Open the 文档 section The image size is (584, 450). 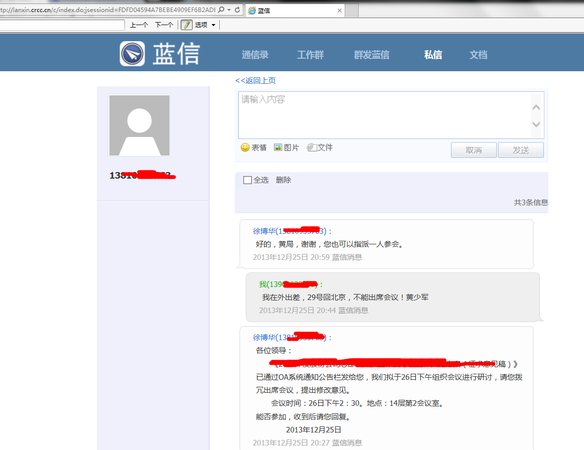coord(478,55)
